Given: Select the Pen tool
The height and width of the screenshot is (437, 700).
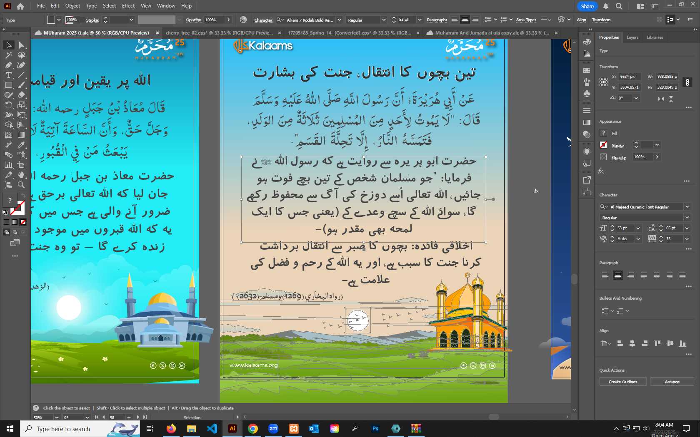Looking at the screenshot, I should (8, 65).
